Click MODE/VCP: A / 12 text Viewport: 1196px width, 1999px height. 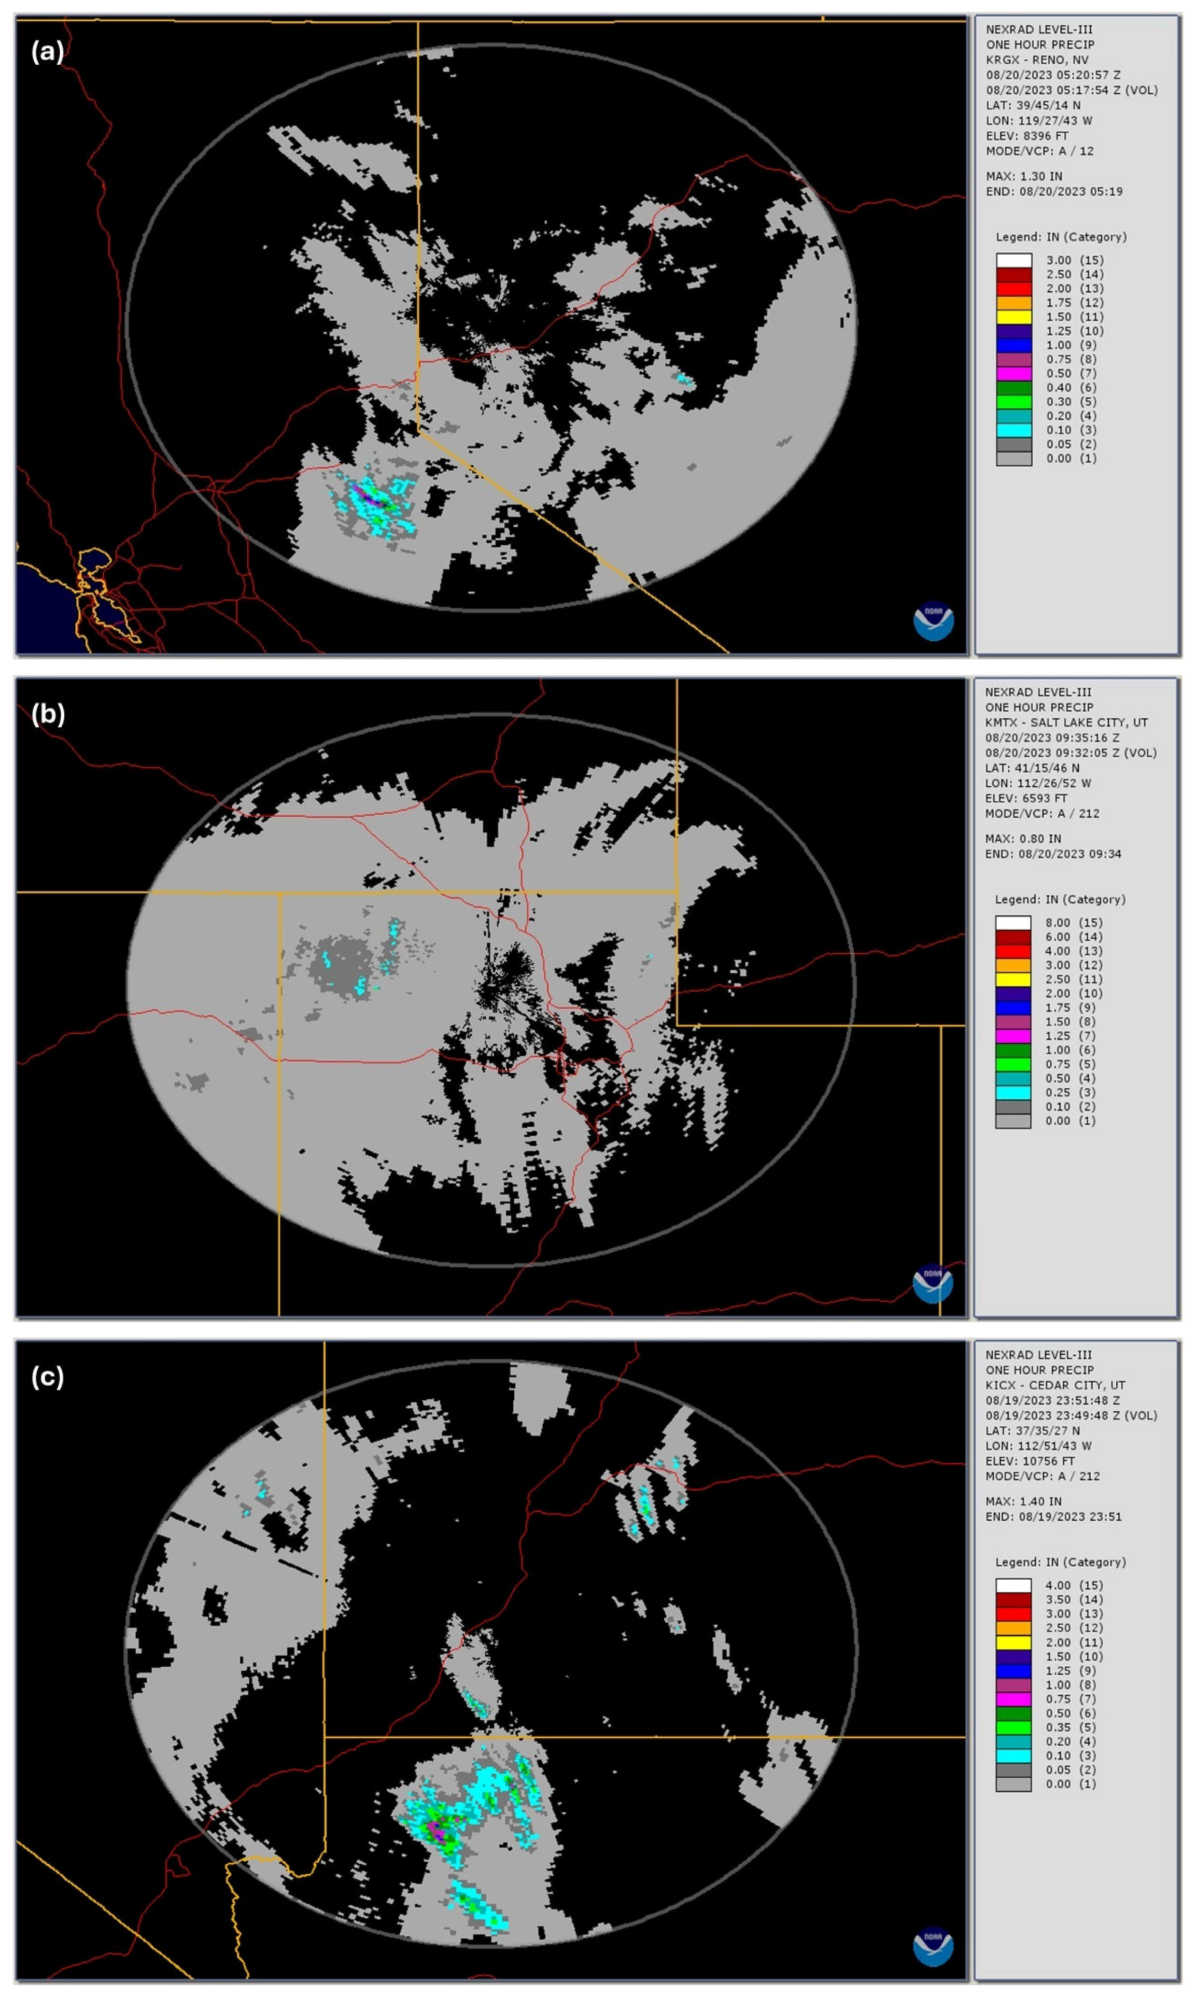click(1040, 151)
